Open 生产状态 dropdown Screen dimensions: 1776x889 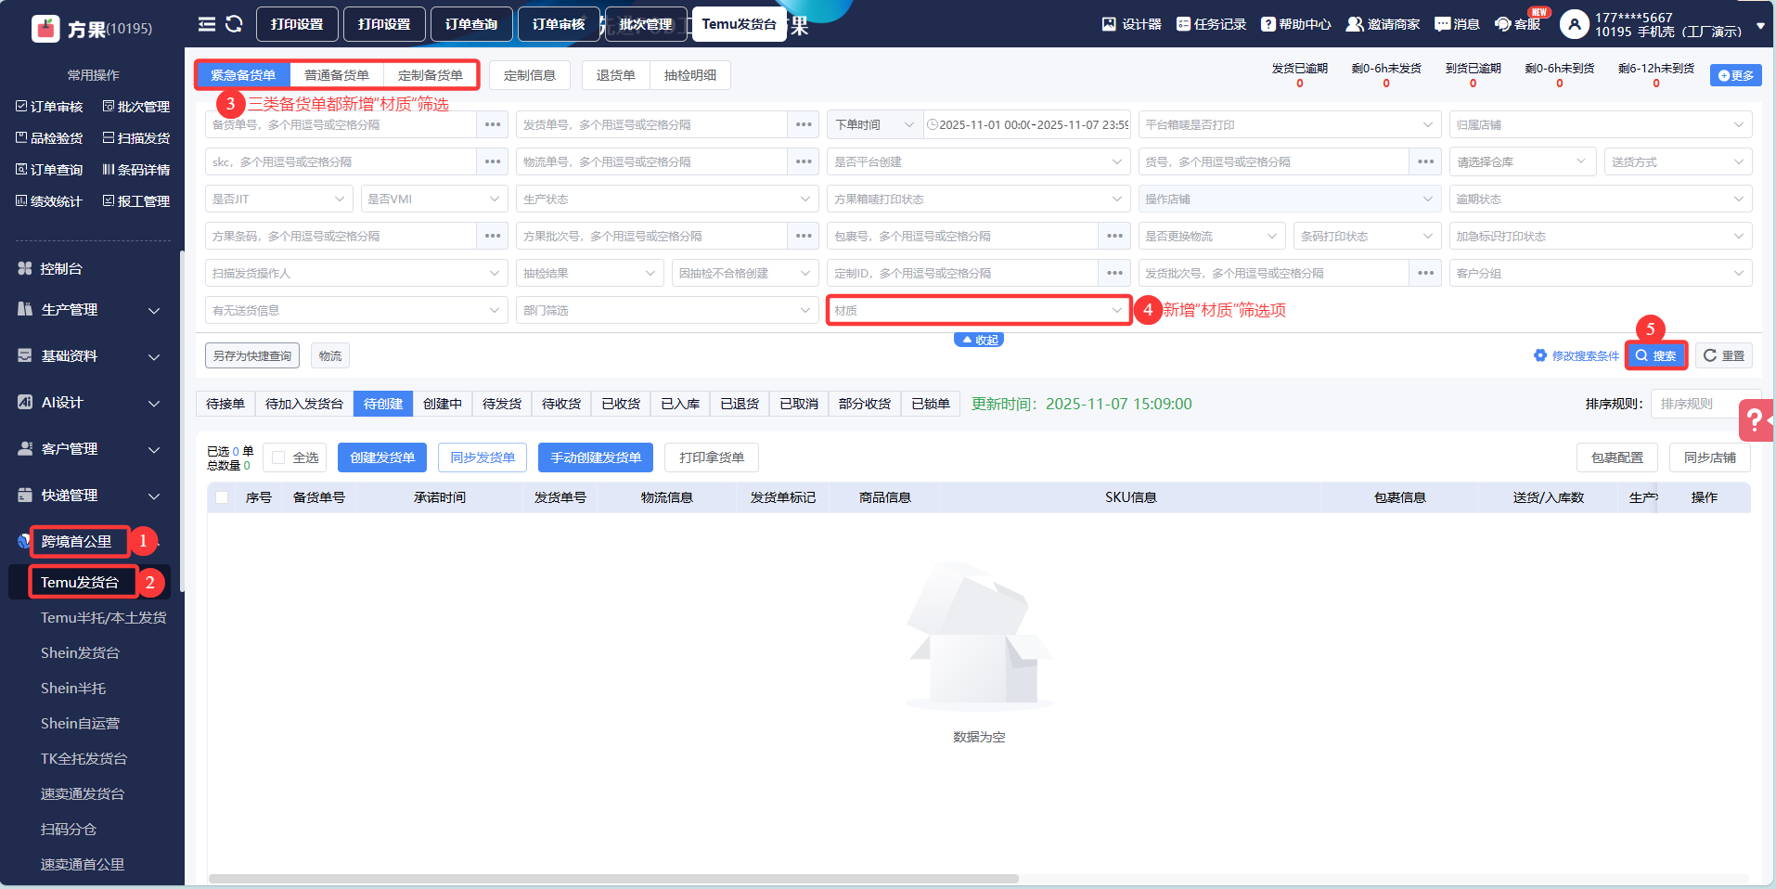(667, 199)
